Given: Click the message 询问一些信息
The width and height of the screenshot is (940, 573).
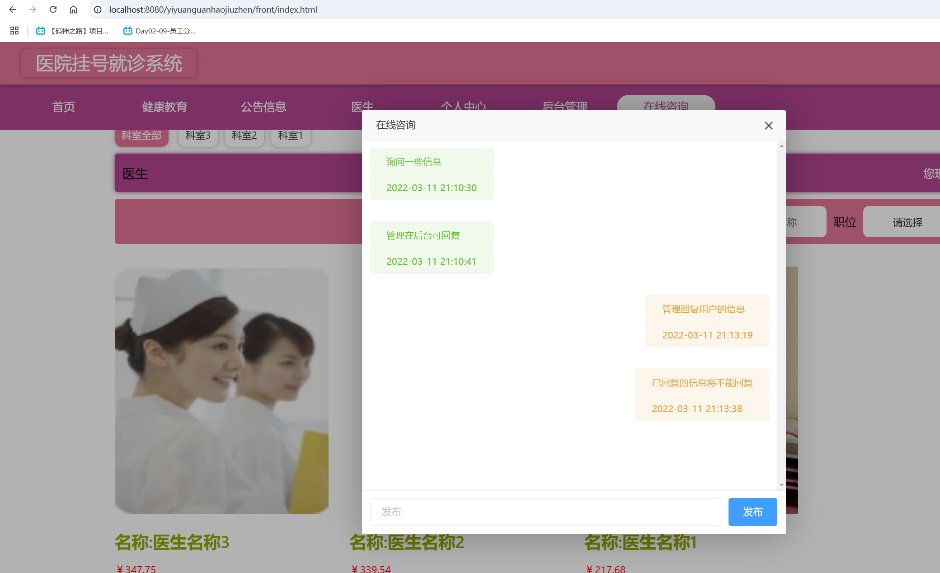Looking at the screenshot, I should pyautogui.click(x=414, y=162).
